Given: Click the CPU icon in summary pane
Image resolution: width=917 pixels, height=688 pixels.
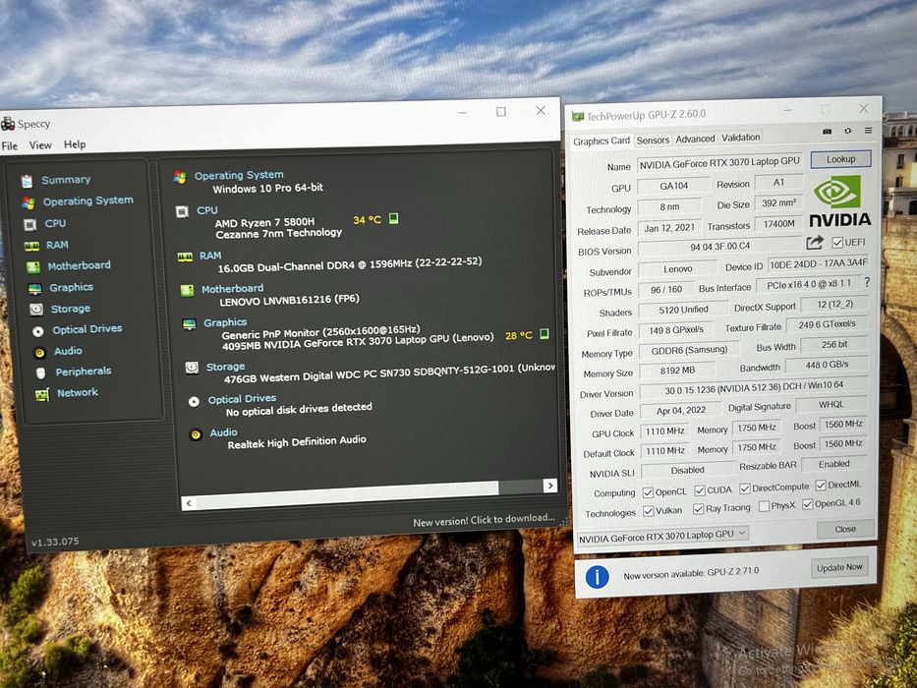Looking at the screenshot, I should [183, 211].
